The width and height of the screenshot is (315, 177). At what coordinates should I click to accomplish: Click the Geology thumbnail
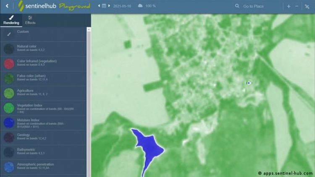tap(9, 138)
